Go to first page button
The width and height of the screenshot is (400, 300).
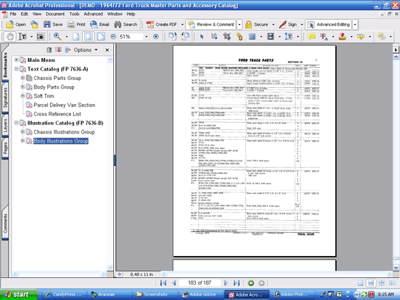tap(163, 283)
